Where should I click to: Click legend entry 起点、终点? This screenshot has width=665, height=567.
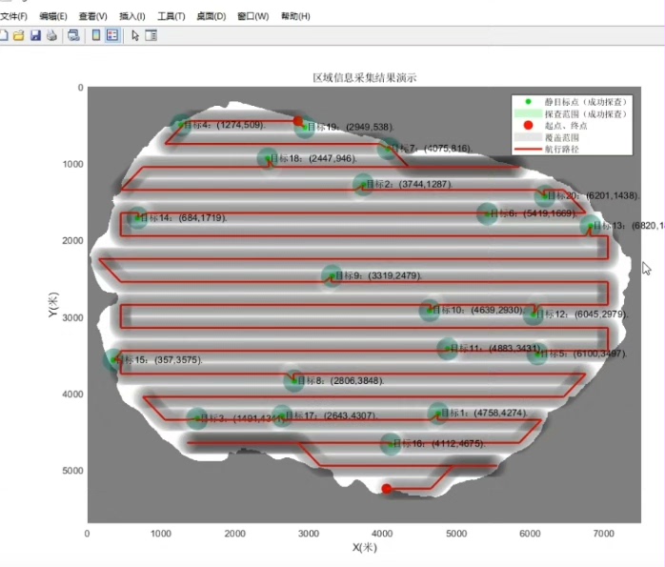(566, 126)
